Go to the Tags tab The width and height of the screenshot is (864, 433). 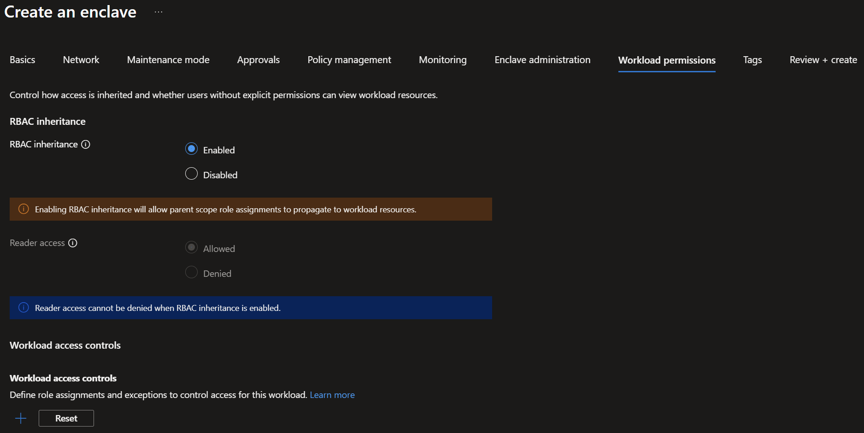pos(752,60)
